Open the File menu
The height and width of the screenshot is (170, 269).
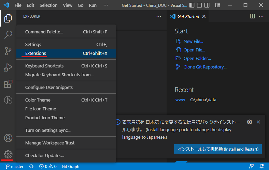(18, 5)
